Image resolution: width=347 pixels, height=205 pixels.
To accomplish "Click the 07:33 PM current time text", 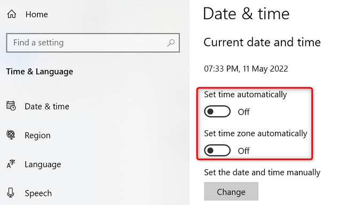I will coord(221,69).
